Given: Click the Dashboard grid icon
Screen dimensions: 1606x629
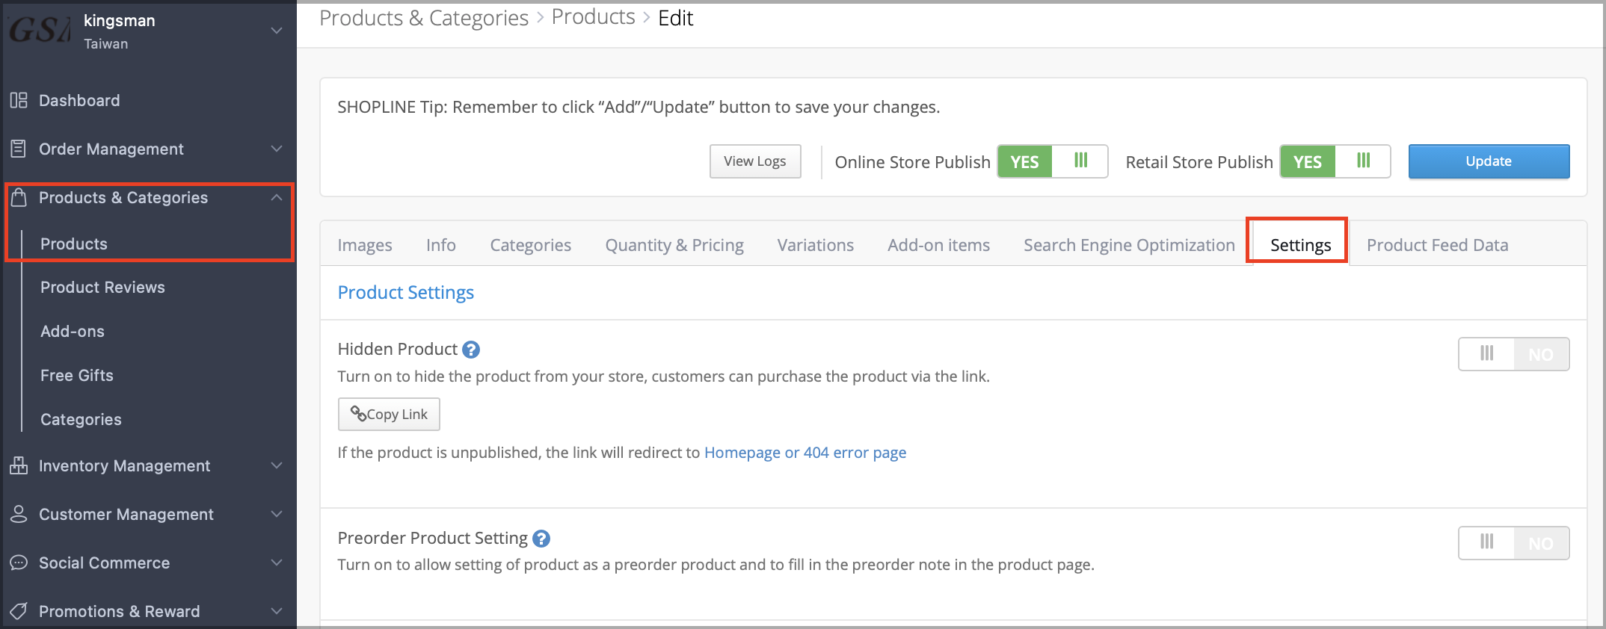Looking at the screenshot, I should click(x=19, y=100).
